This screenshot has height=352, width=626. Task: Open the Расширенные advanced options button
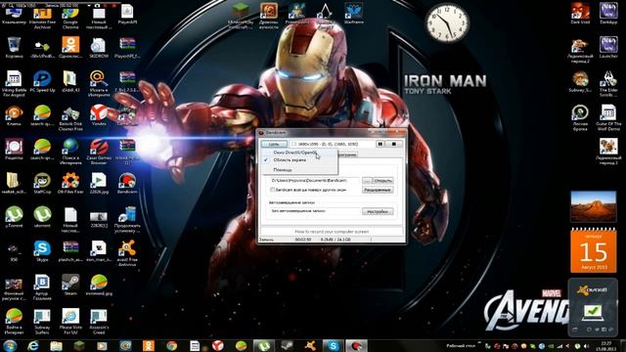click(378, 190)
